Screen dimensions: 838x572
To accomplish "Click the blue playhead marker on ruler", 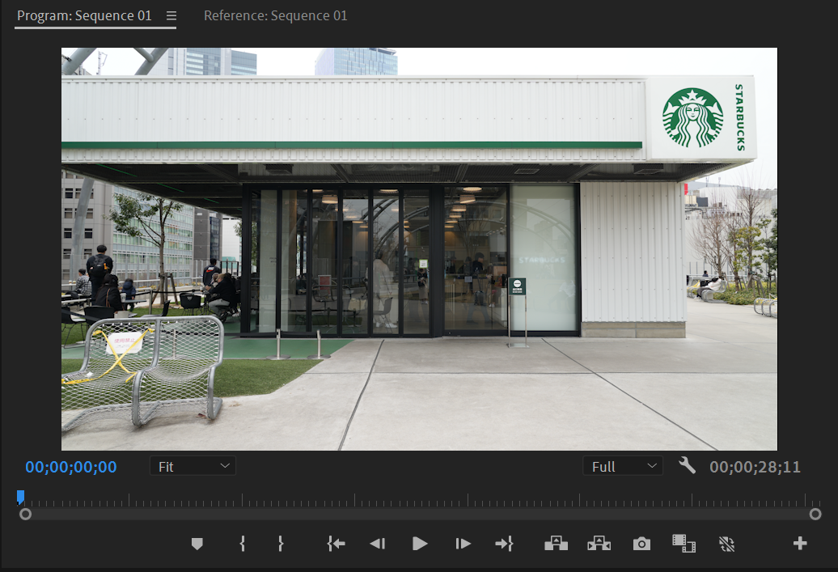I will (x=20, y=497).
